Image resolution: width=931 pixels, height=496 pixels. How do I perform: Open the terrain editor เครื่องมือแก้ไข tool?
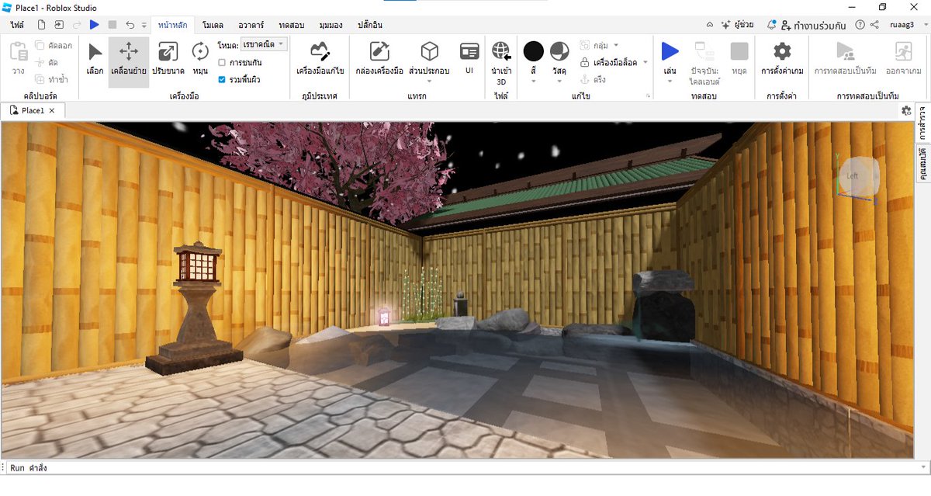pos(320,59)
